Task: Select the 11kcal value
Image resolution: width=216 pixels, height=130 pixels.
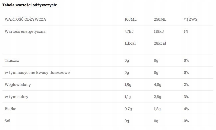Action: pos(130,43)
